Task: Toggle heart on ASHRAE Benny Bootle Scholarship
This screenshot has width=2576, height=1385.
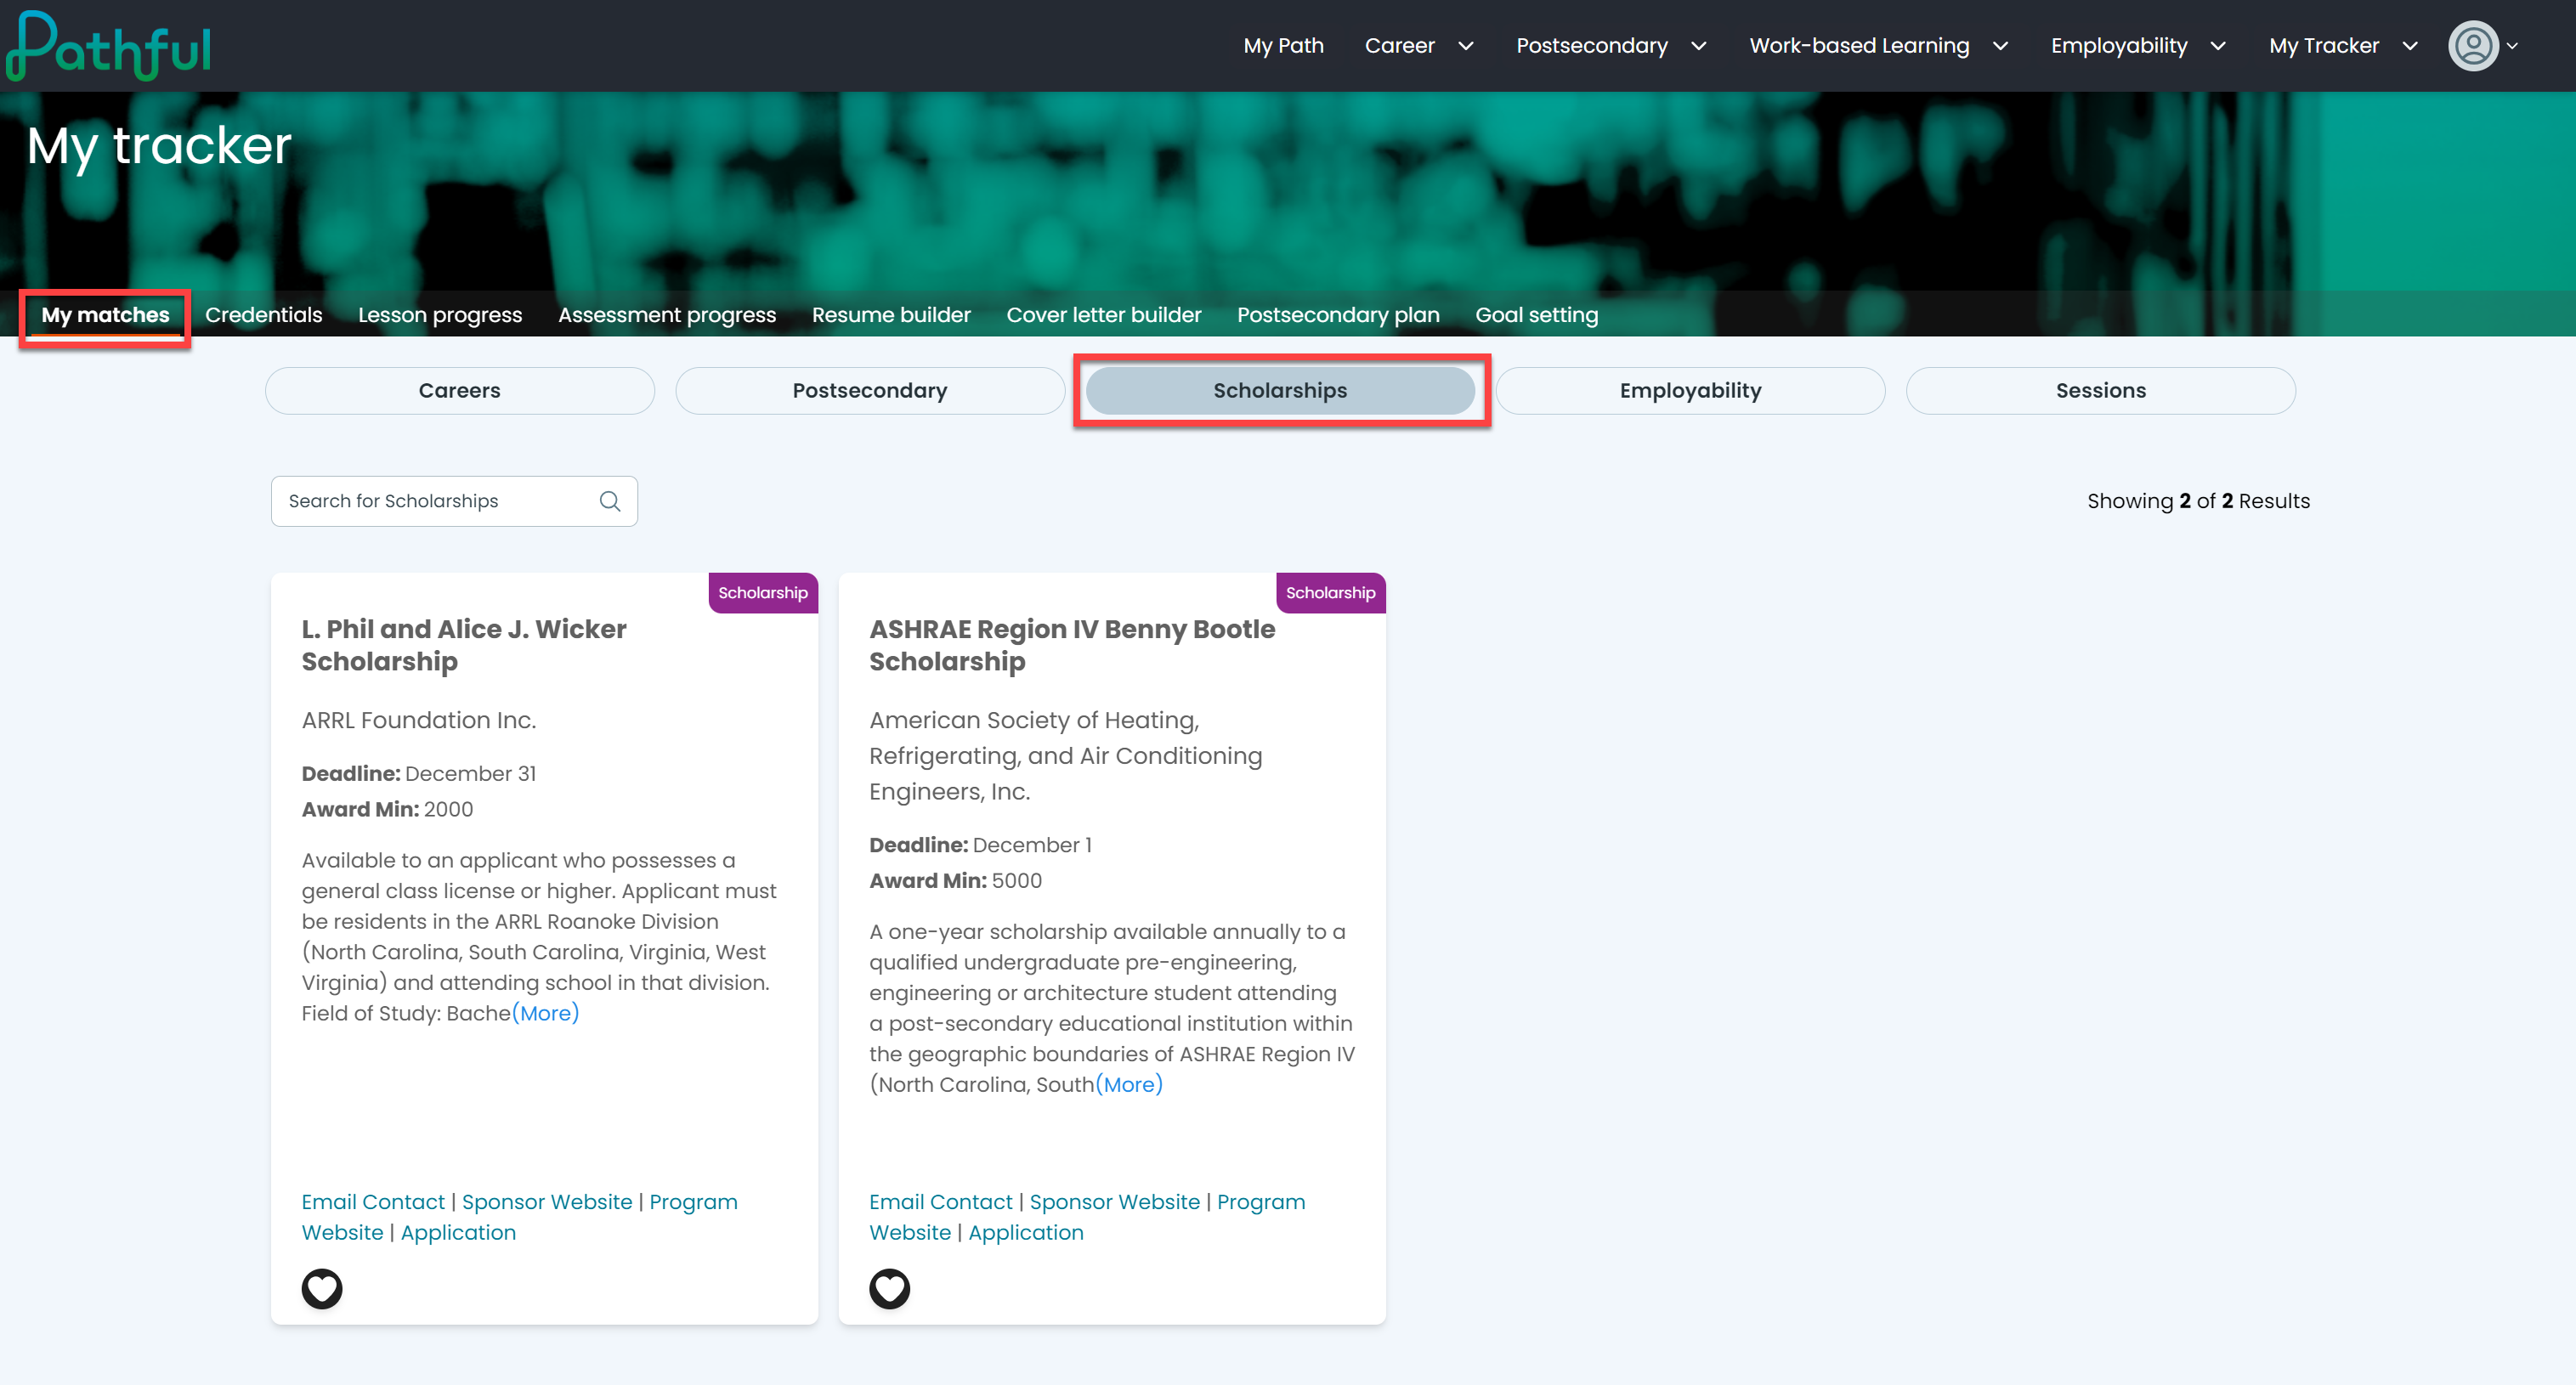Action: point(889,1288)
